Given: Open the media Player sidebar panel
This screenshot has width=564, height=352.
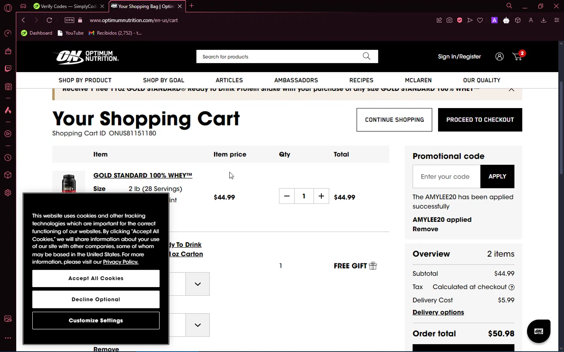Looking at the screenshot, I should pyautogui.click(x=8, y=134).
